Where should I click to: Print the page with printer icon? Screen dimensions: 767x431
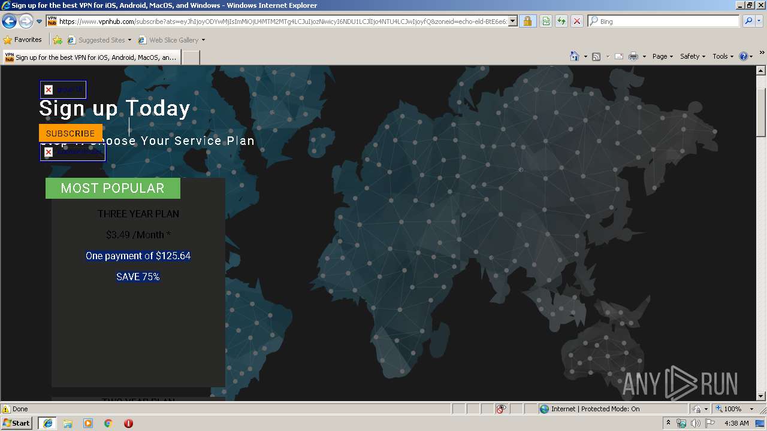[x=633, y=56]
